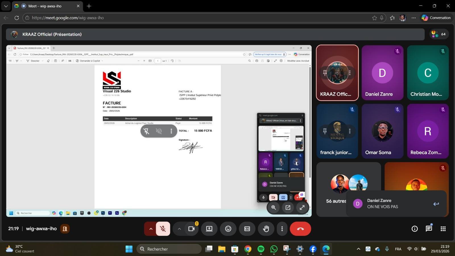
Task: Open presentation overlay three-dot menu
Action: [x=171, y=131]
